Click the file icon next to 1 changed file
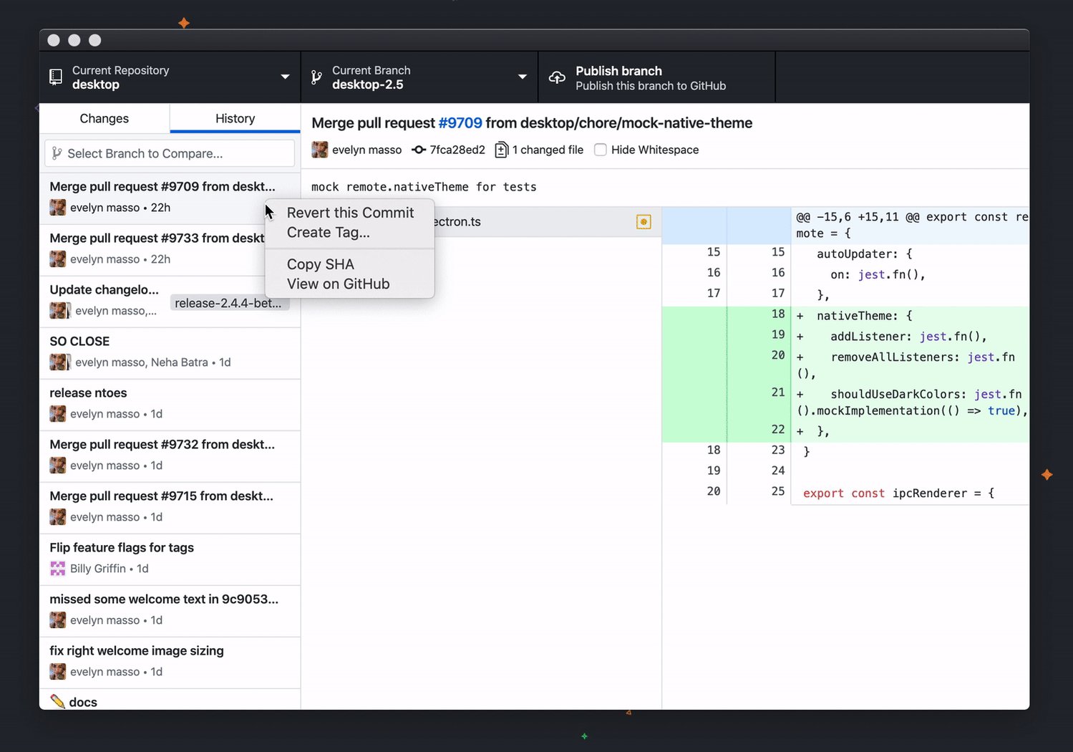Screen dimensions: 1073x752 pyautogui.click(x=501, y=149)
